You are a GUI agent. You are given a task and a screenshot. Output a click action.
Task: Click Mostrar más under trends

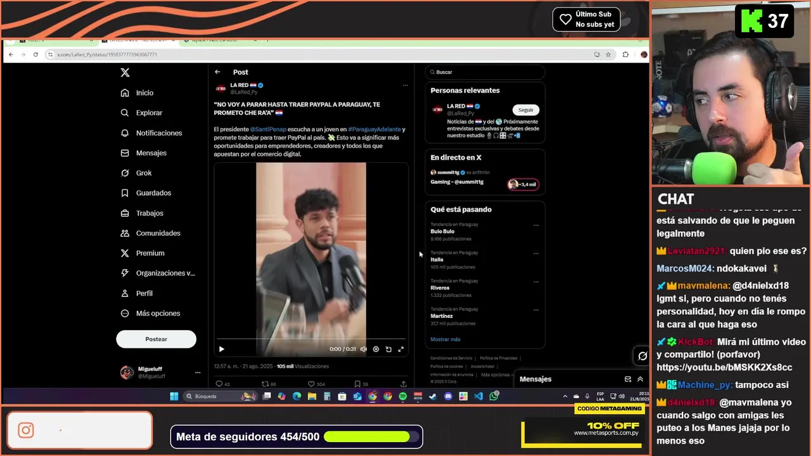445,339
